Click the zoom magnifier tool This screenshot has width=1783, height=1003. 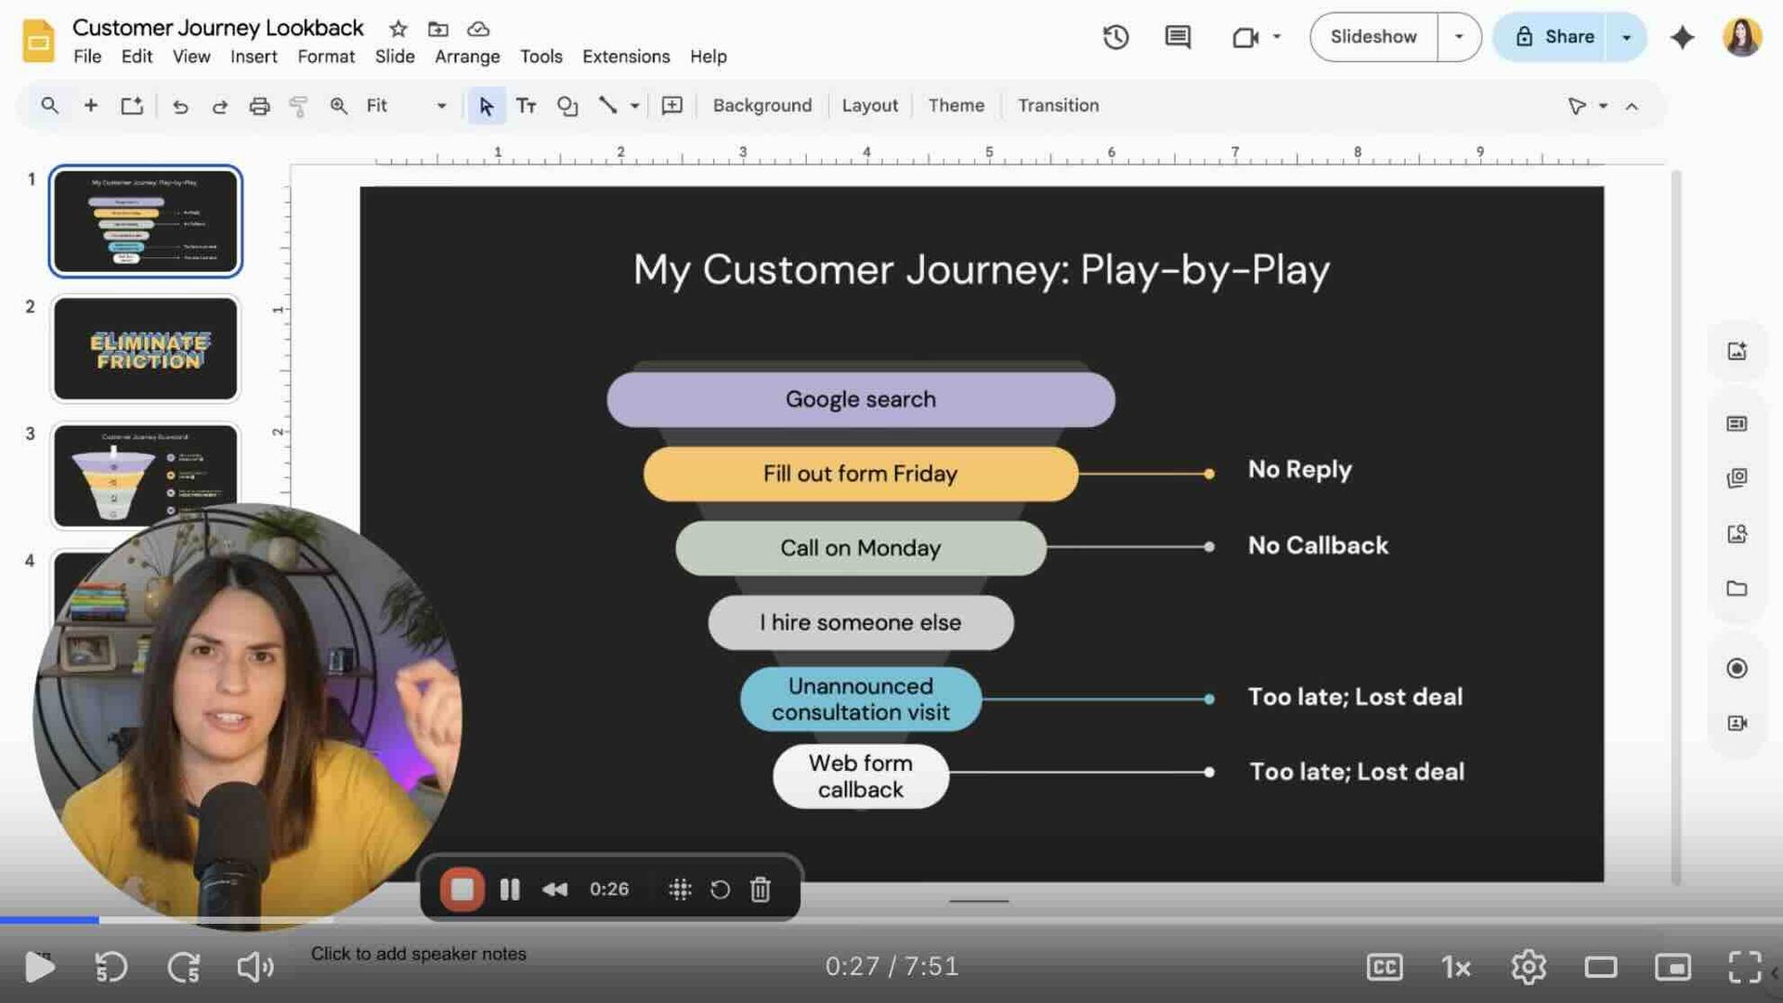[x=339, y=106]
